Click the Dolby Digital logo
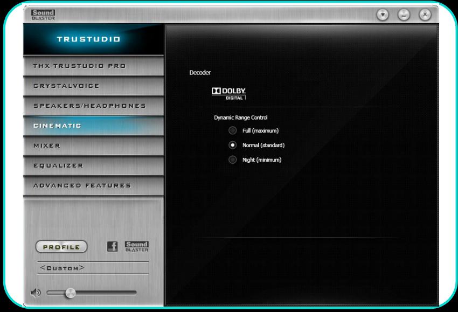This screenshot has width=458, height=312. [228, 93]
